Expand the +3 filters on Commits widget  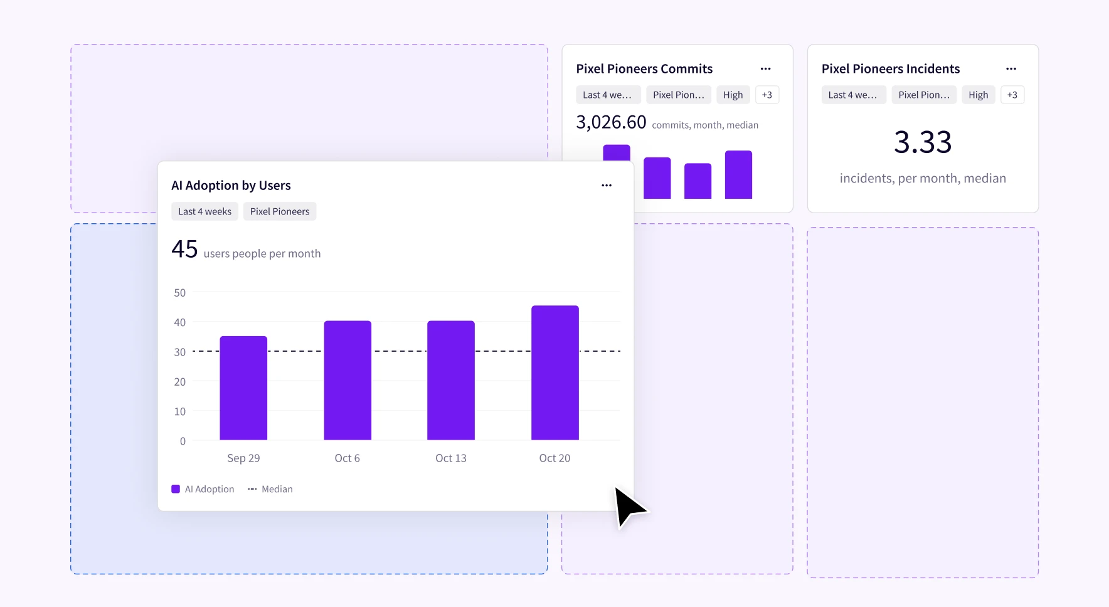click(x=767, y=95)
